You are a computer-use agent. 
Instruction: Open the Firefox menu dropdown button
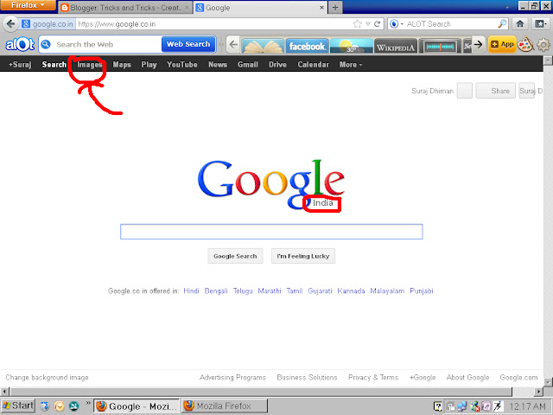(28, 5)
